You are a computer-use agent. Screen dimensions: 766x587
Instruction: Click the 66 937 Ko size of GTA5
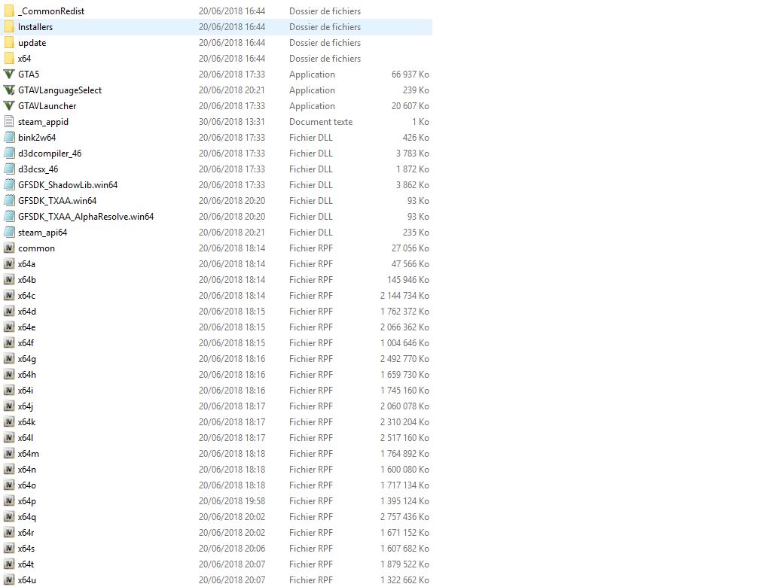coord(410,75)
